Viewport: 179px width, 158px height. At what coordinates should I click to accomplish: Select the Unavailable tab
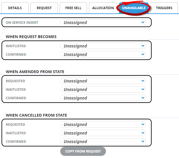click(x=134, y=8)
